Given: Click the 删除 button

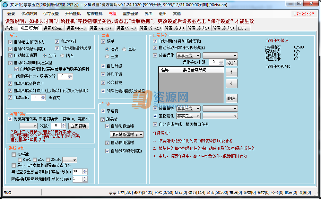Looking at the screenshot, I should [231, 98].
